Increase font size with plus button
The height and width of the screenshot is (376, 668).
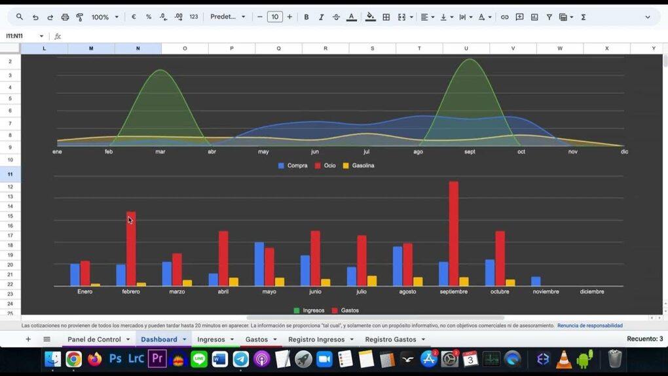pos(289,17)
